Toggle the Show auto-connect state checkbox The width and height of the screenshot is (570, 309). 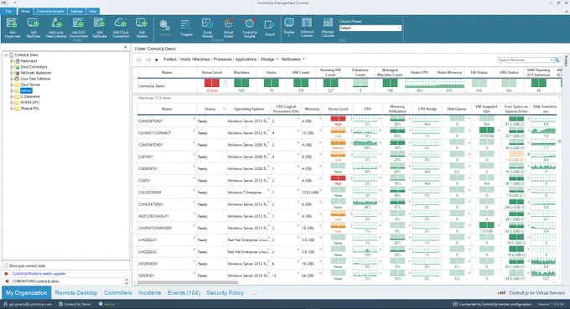click(6, 265)
